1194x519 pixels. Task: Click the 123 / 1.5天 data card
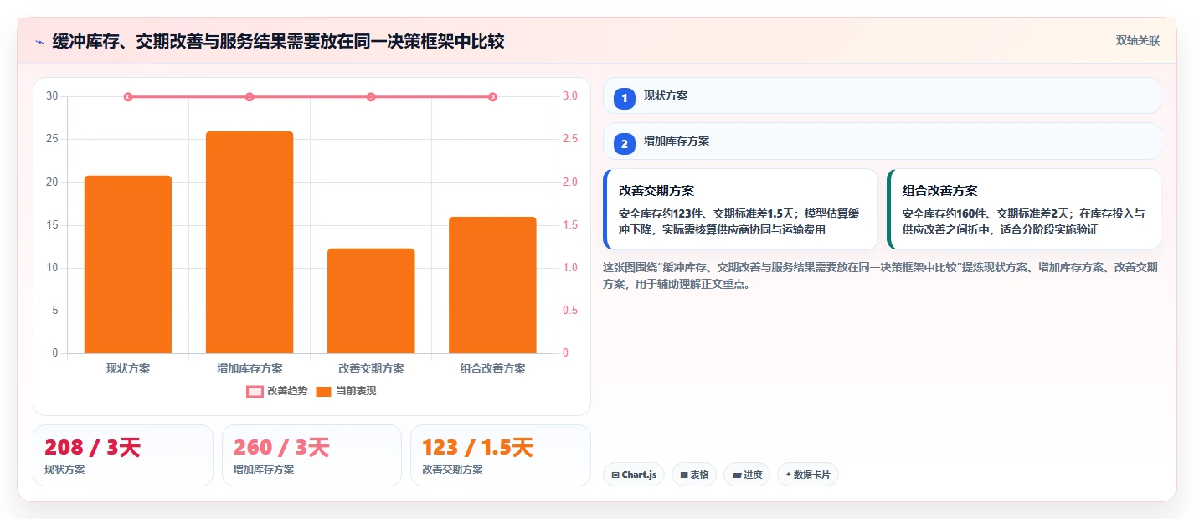[x=501, y=455]
